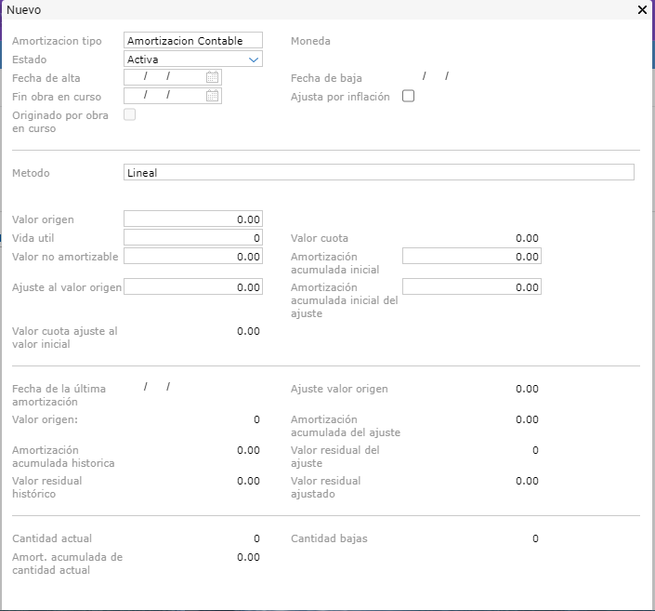Open the Fin obra en curso calendar picker
The width and height of the screenshot is (655, 611).
[213, 96]
